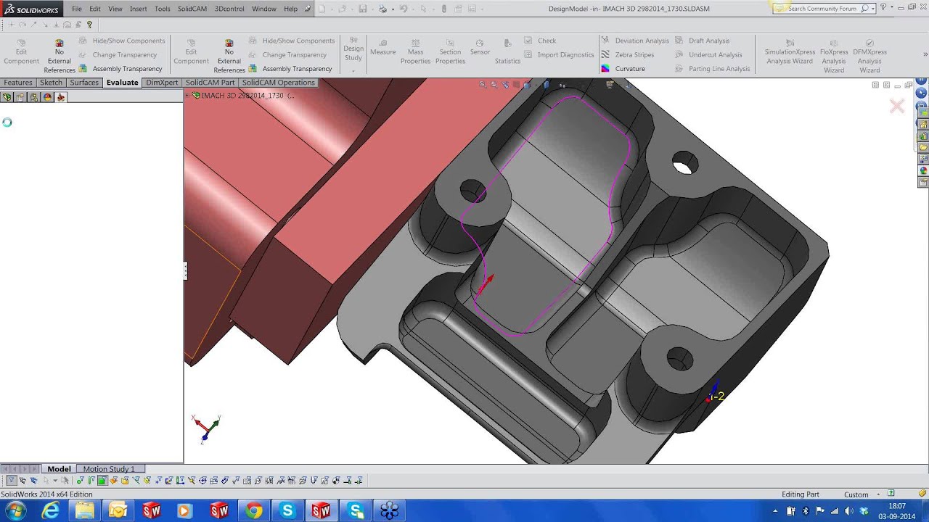Open the Insert menu
The width and height of the screenshot is (929, 522).
138,9
